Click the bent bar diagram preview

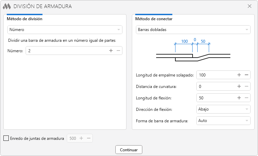193,51
